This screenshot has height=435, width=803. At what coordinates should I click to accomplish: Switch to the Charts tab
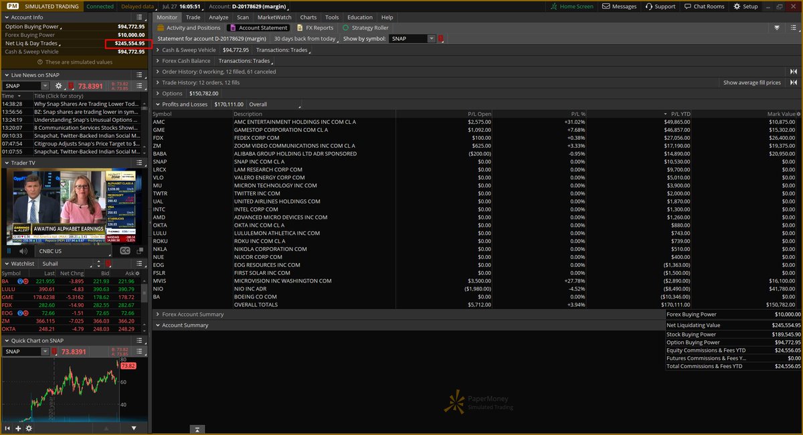pos(308,17)
